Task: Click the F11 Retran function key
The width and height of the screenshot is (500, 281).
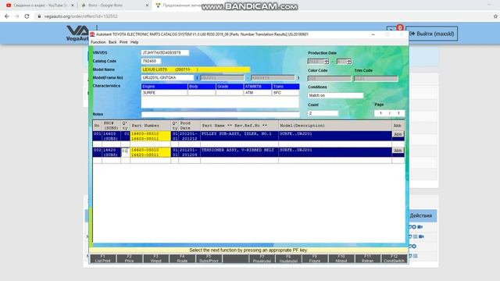Action: (368, 258)
